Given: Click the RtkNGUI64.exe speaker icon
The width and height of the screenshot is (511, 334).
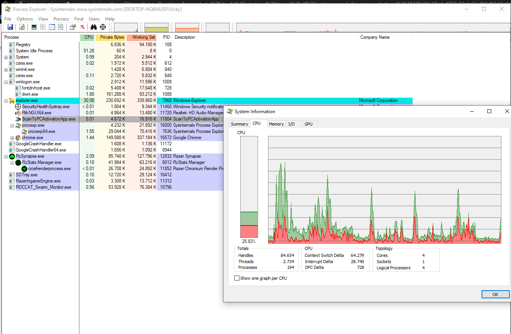Looking at the screenshot, I should tap(18, 113).
